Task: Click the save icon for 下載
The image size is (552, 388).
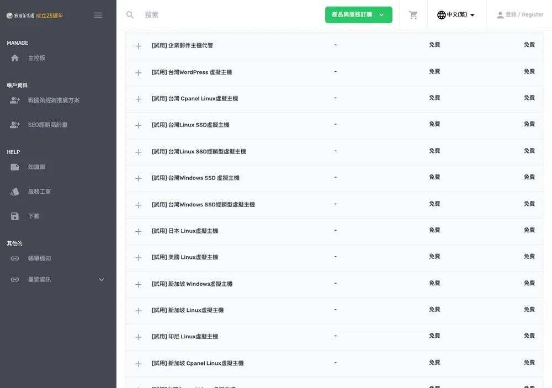Action: click(x=15, y=216)
